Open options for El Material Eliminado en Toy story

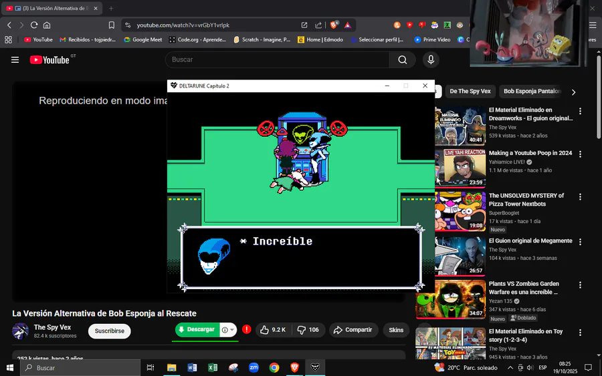580,333
